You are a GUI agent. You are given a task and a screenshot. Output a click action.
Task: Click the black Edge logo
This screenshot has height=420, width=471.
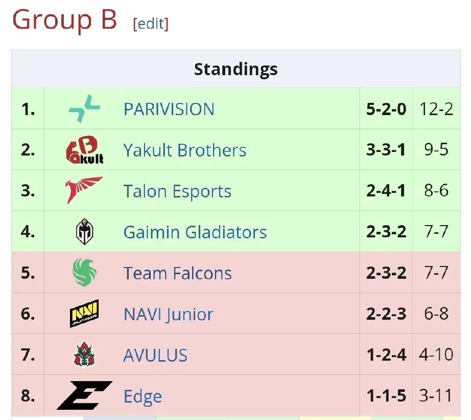tap(84, 395)
